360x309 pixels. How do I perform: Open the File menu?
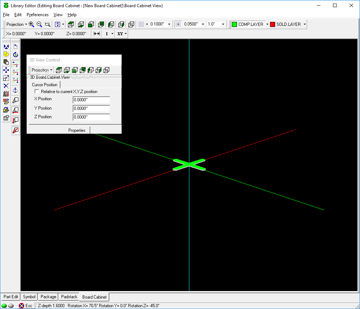(6, 15)
